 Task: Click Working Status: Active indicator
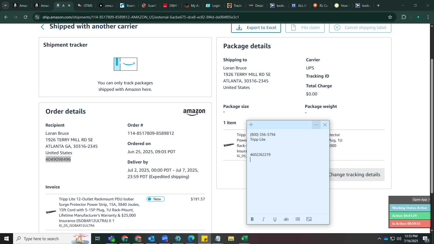click(410, 208)
